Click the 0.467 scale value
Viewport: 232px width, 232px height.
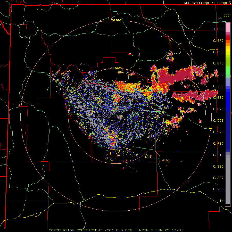tap(218, 144)
